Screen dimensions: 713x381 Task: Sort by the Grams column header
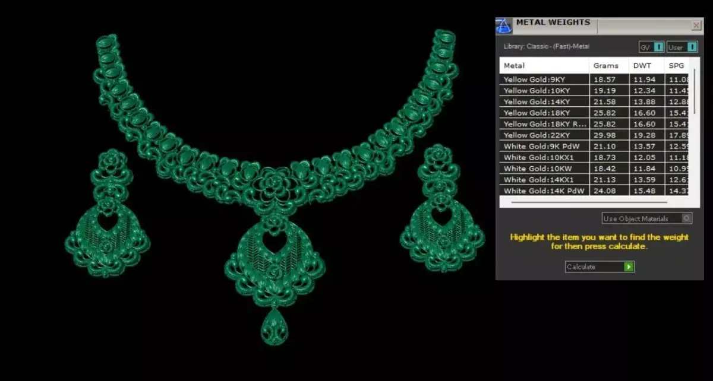pos(609,65)
